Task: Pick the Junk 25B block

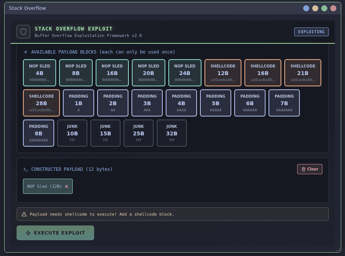Action: pos(138,133)
